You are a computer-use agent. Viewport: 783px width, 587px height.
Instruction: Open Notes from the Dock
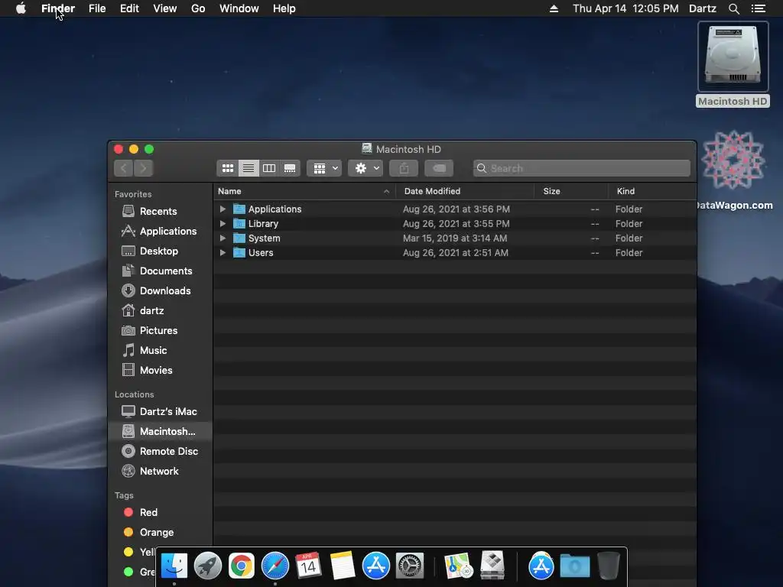tap(342, 566)
